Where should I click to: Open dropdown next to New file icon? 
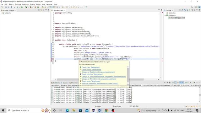[x=4, y=7]
